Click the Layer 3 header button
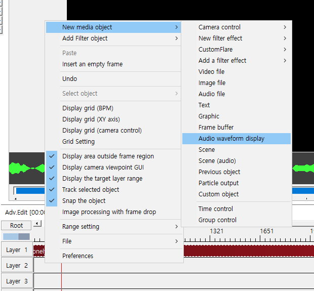 pos(17,281)
